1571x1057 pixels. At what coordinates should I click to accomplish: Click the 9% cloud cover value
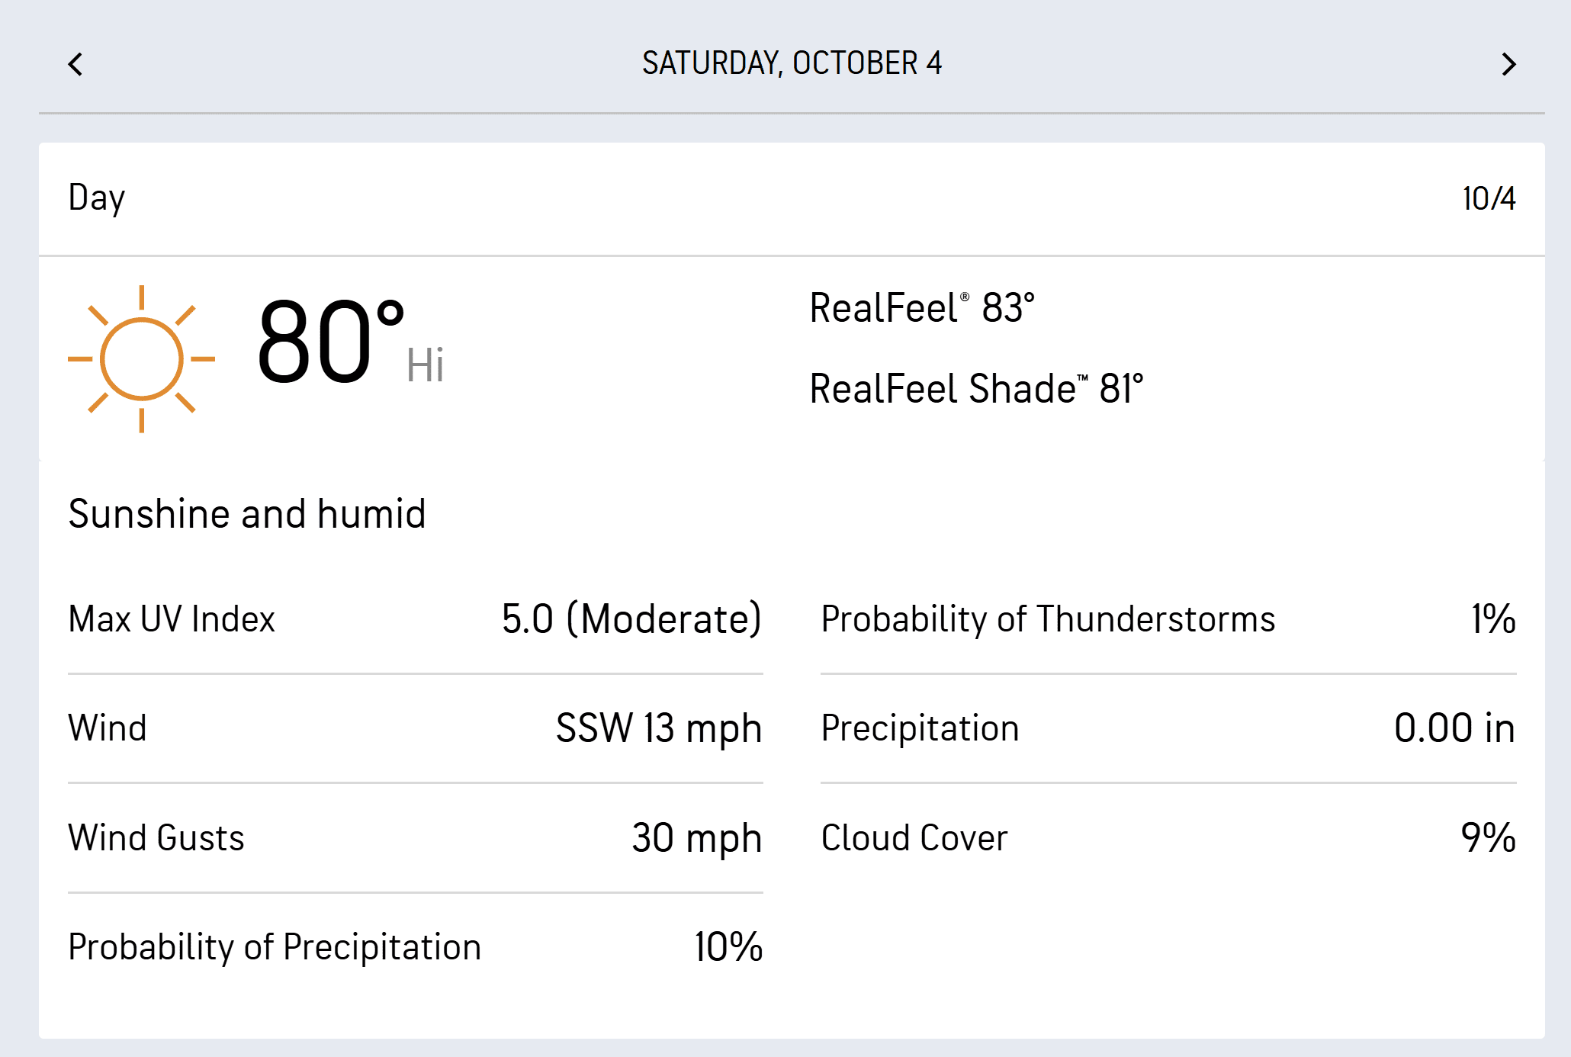1487,838
